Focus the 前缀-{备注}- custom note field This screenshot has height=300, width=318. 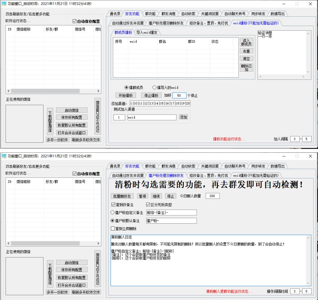point(172,212)
